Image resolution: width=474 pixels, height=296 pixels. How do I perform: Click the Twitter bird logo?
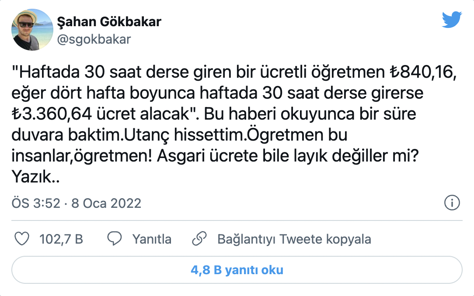pos(452,21)
